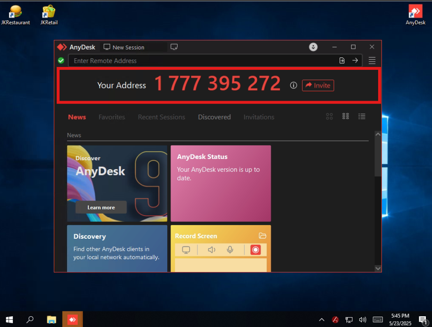Open recordings folder icon on Record Screen card
Image resolution: width=432 pixels, height=327 pixels.
pos(262,236)
